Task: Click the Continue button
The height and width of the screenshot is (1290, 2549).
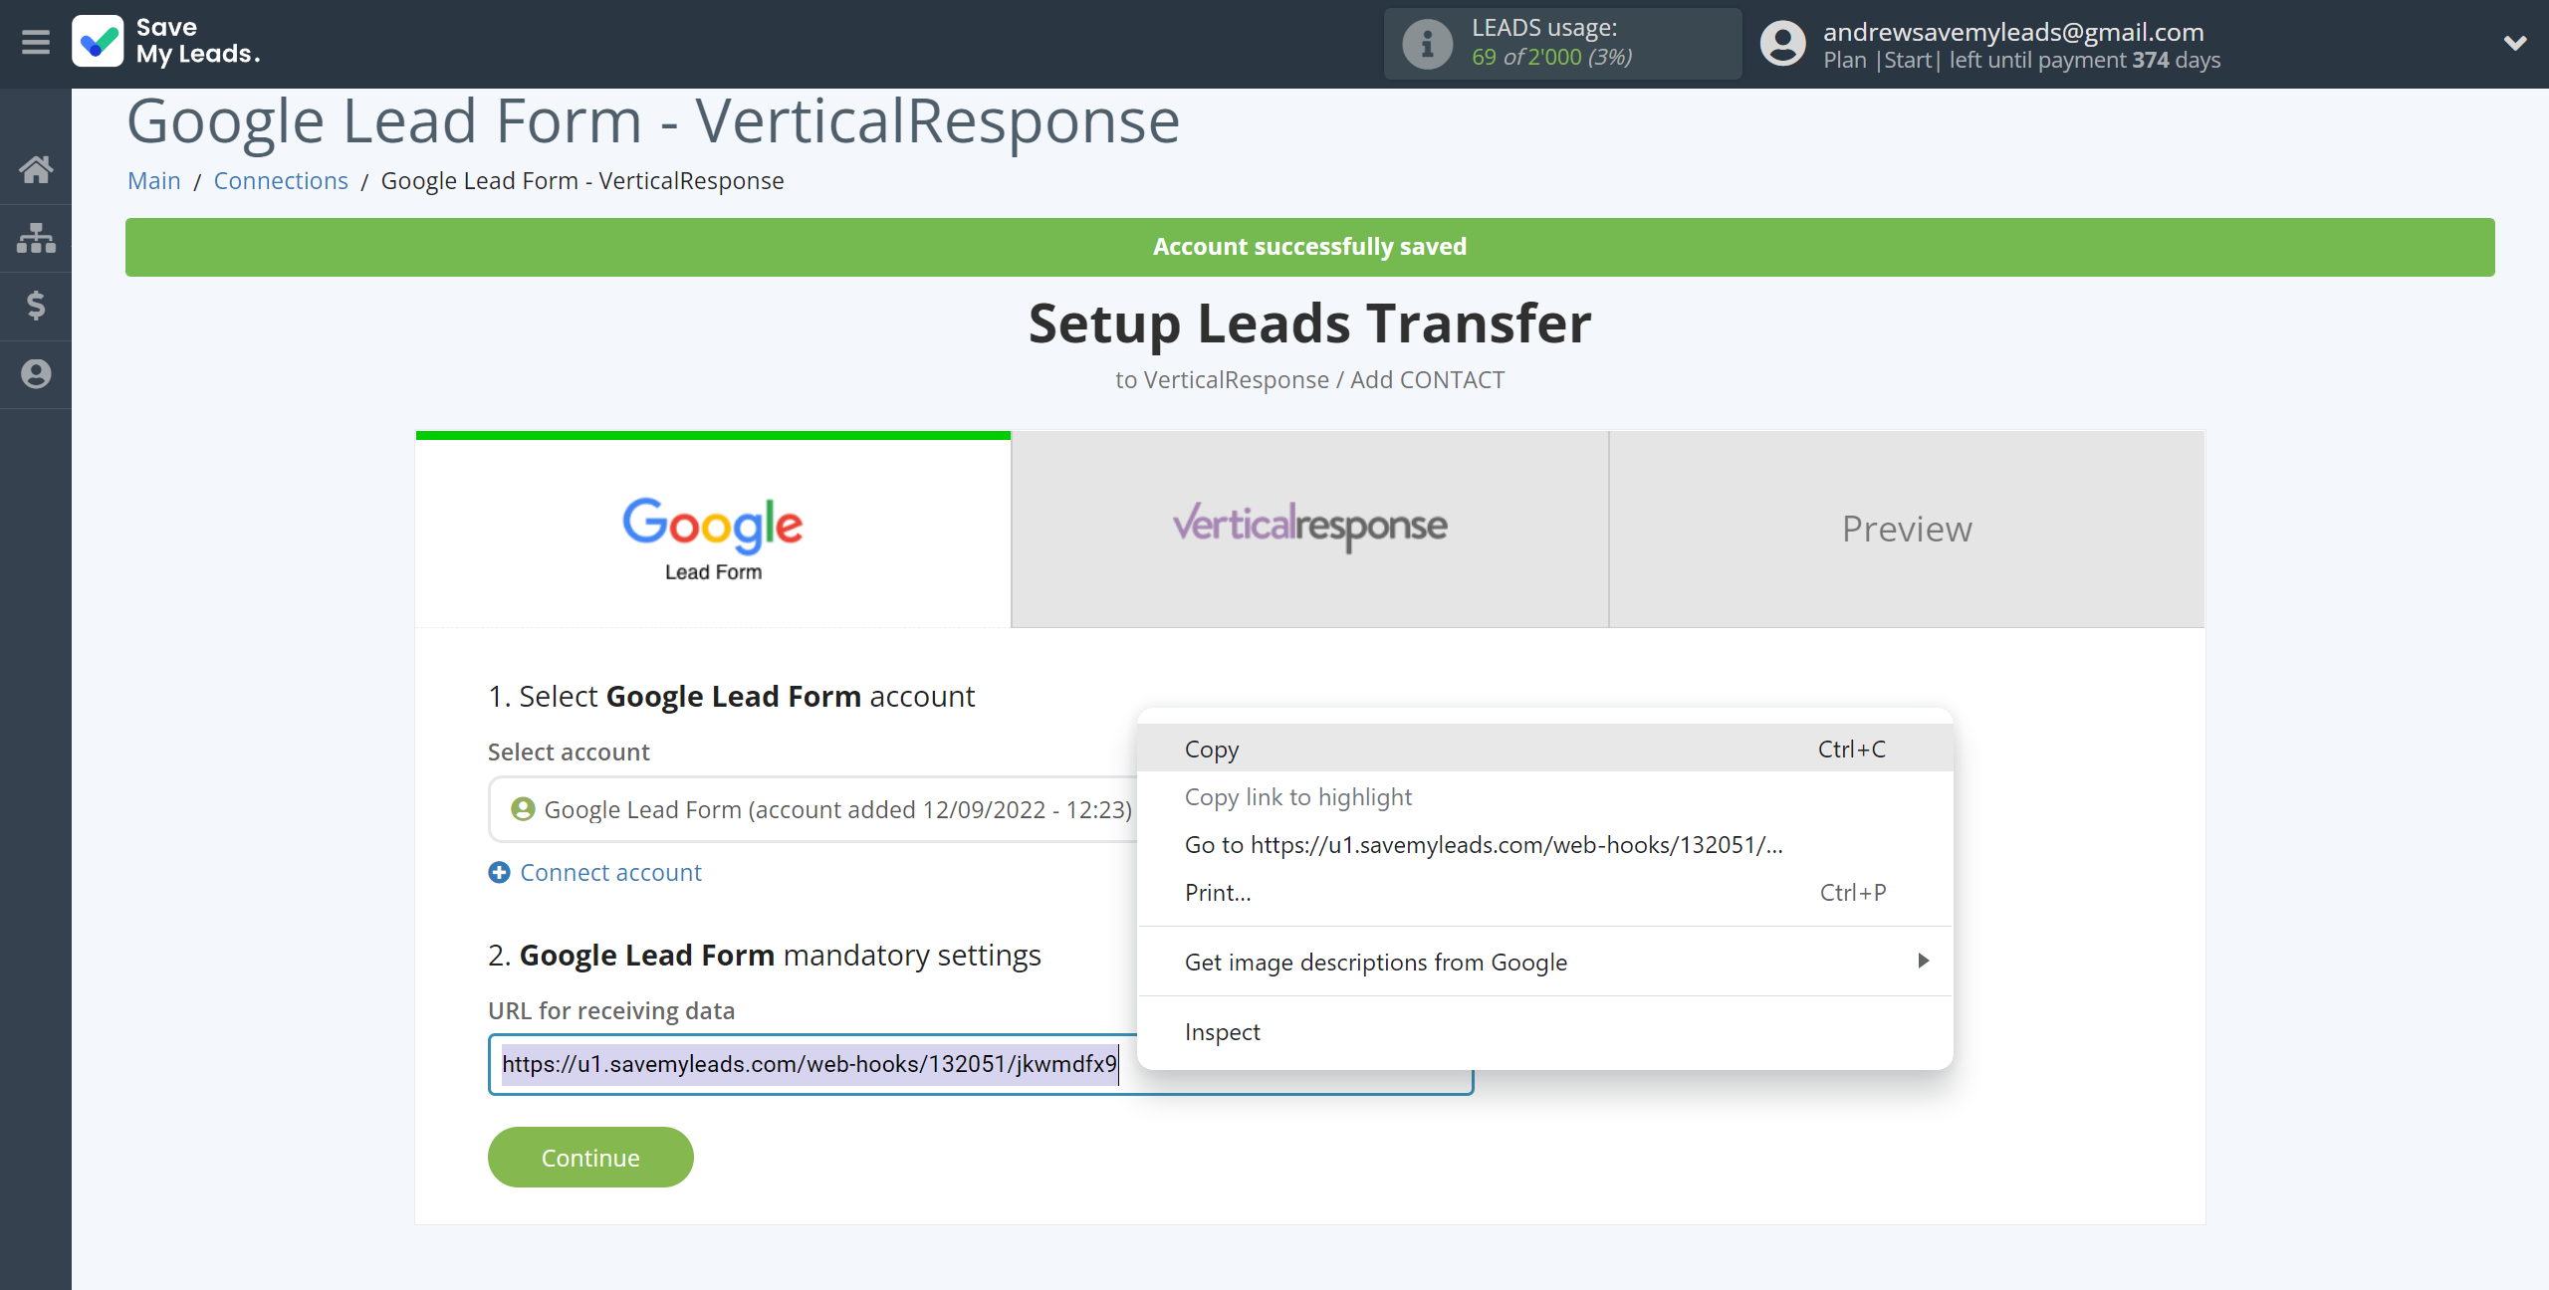Action: pos(590,1157)
